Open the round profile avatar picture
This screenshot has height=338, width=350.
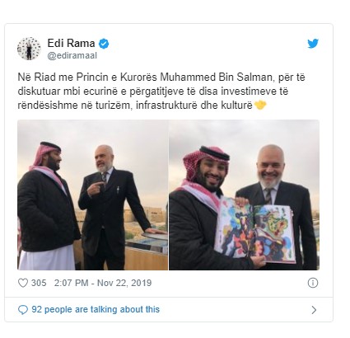[29, 49]
